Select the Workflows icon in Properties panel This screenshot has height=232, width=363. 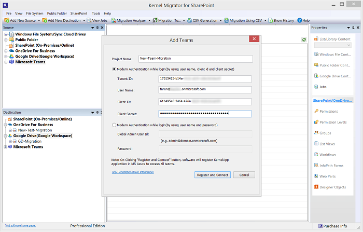(316, 154)
